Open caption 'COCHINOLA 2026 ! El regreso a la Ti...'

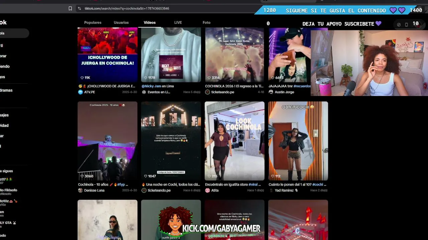coord(234,86)
